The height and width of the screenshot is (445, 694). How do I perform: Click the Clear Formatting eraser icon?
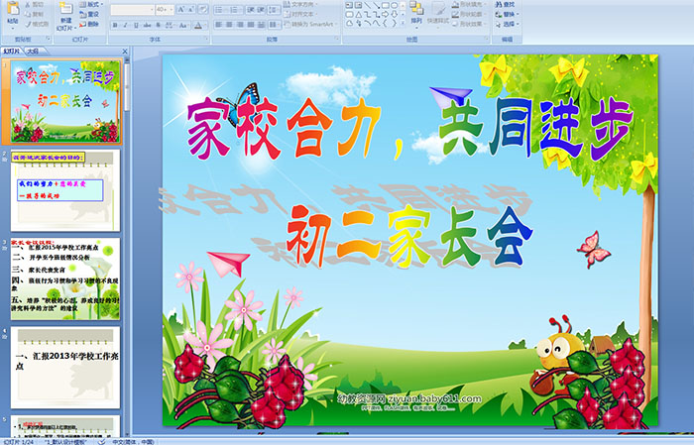[x=203, y=9]
